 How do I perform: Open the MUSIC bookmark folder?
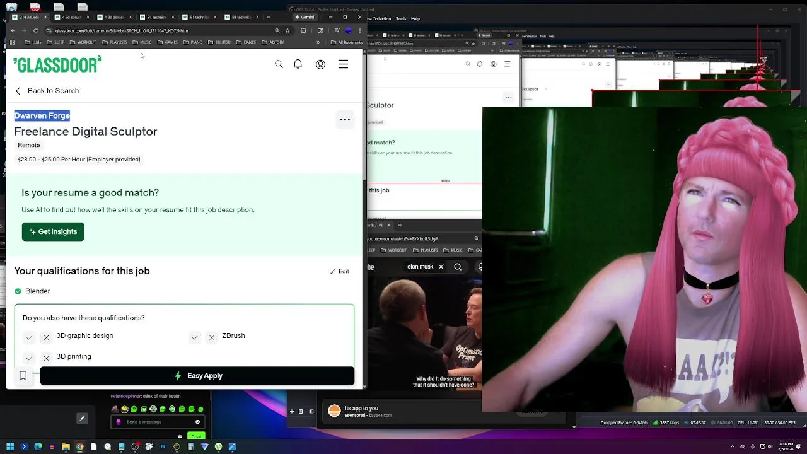point(142,42)
